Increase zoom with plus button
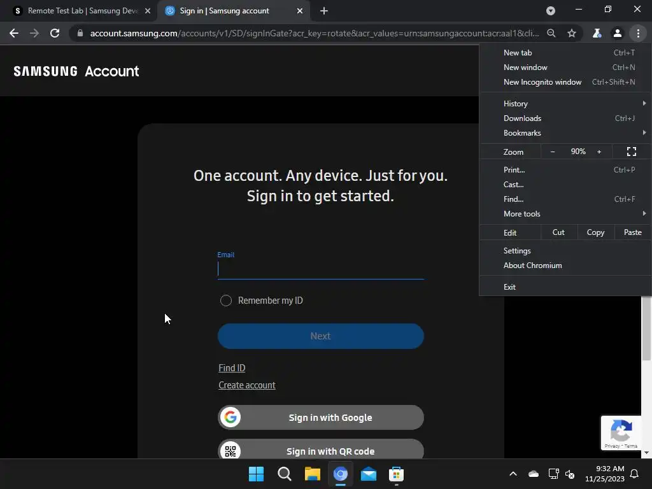Viewport: 652px width, 489px height. pos(599,152)
